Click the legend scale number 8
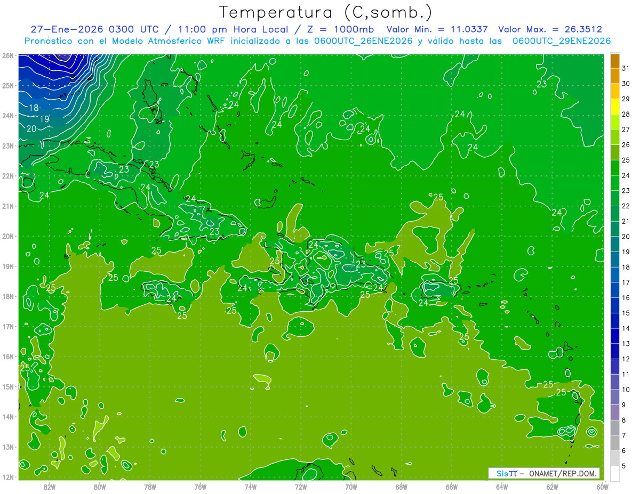Viewport: 640px width, 494px height. [625, 420]
